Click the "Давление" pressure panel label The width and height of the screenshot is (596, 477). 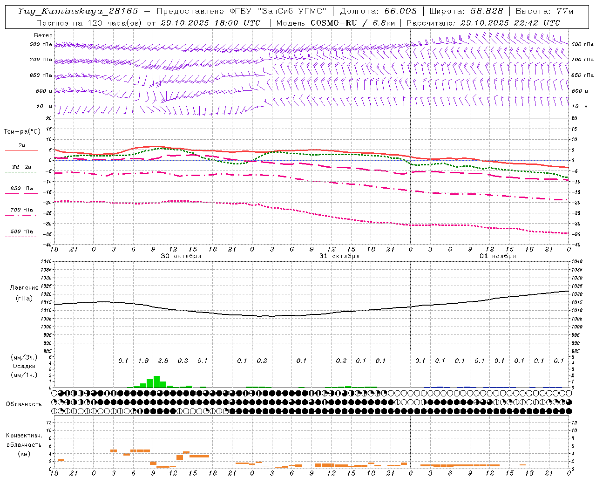[24, 288]
